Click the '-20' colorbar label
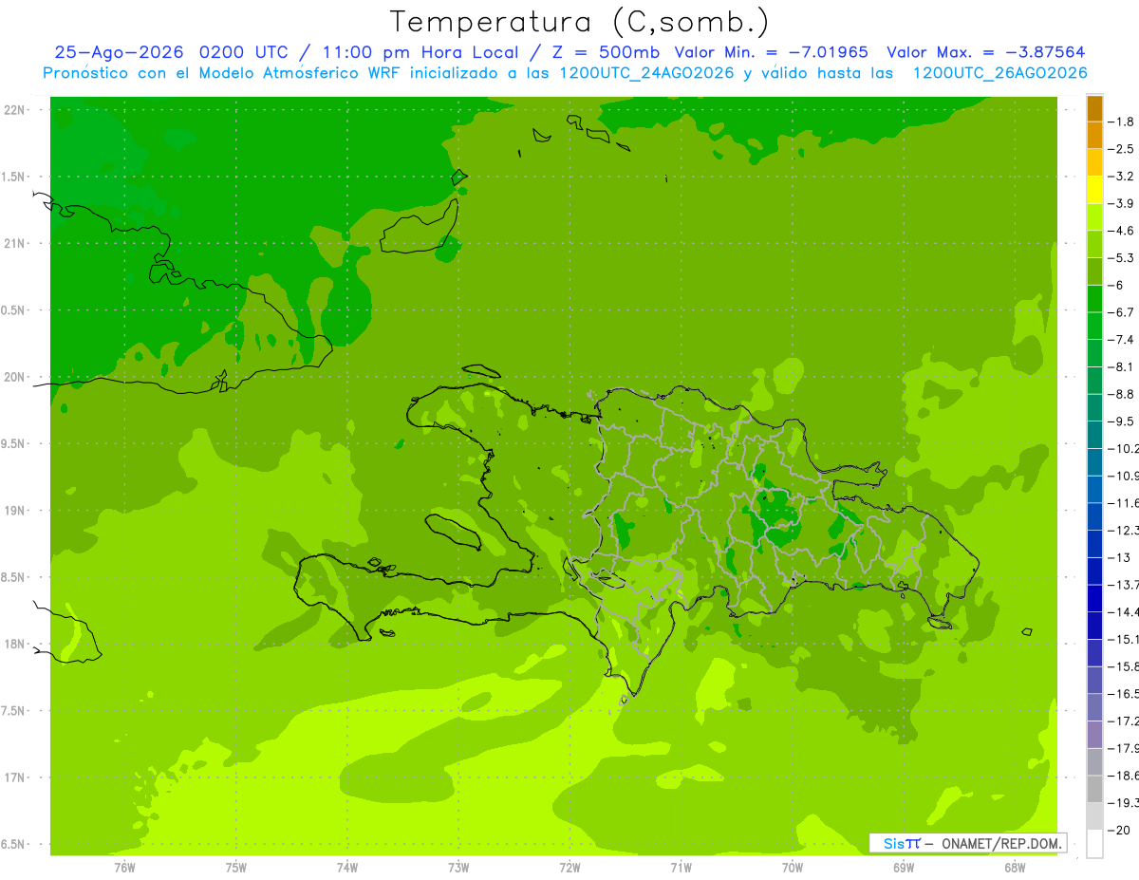1139x880 pixels. click(x=1119, y=830)
